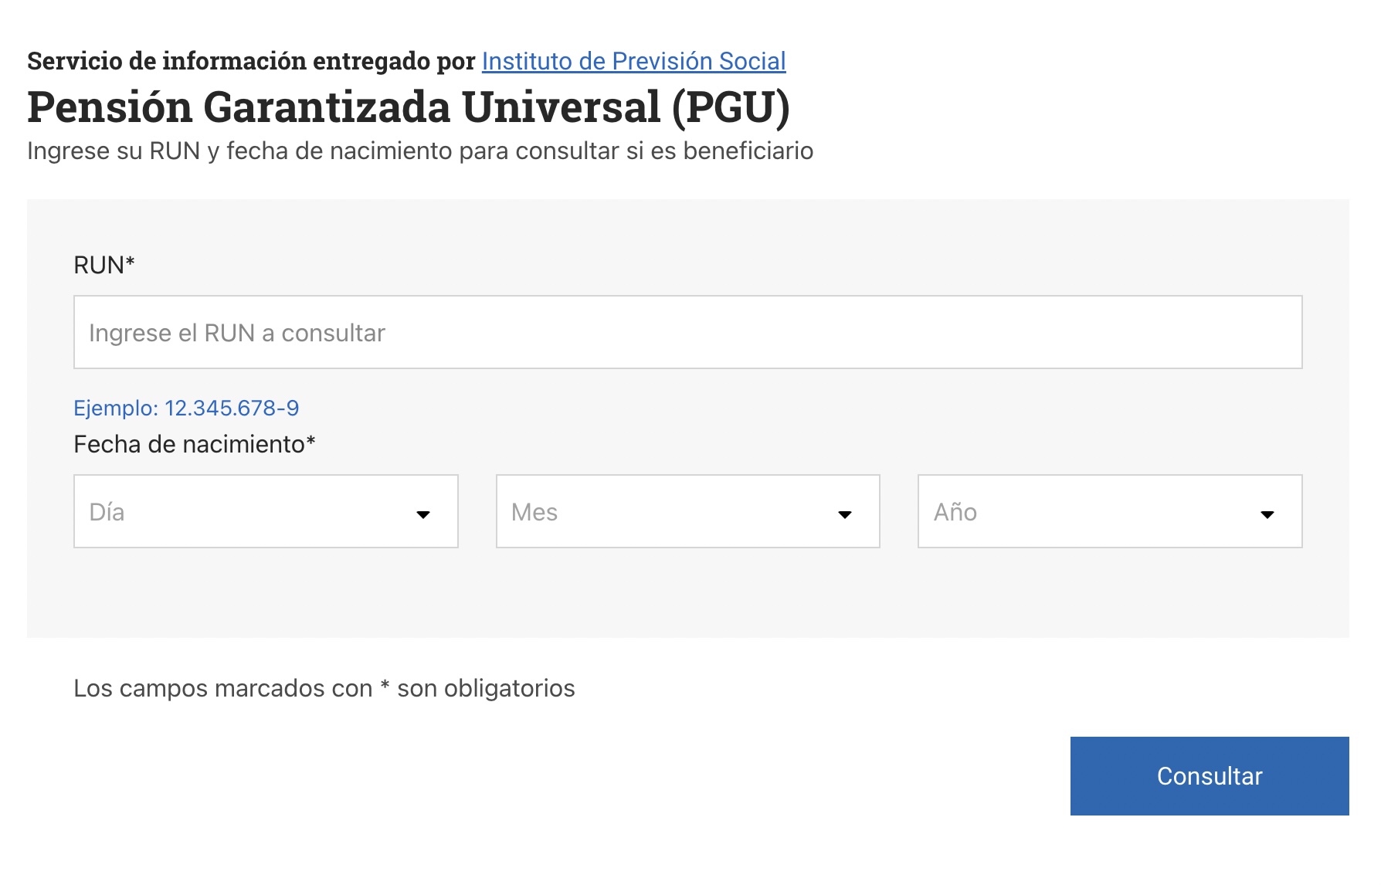Open the Año birth date selector
Image resolution: width=1381 pixels, height=885 pixels.
click(x=1110, y=511)
